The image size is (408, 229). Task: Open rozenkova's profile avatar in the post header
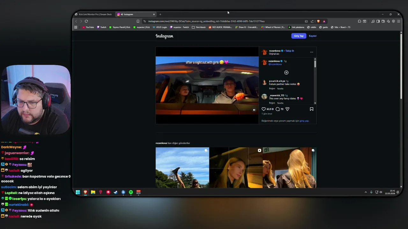[264, 52]
